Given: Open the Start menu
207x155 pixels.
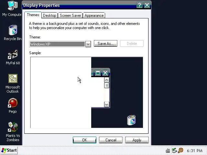Looking at the screenshot, I should [x=9, y=150].
